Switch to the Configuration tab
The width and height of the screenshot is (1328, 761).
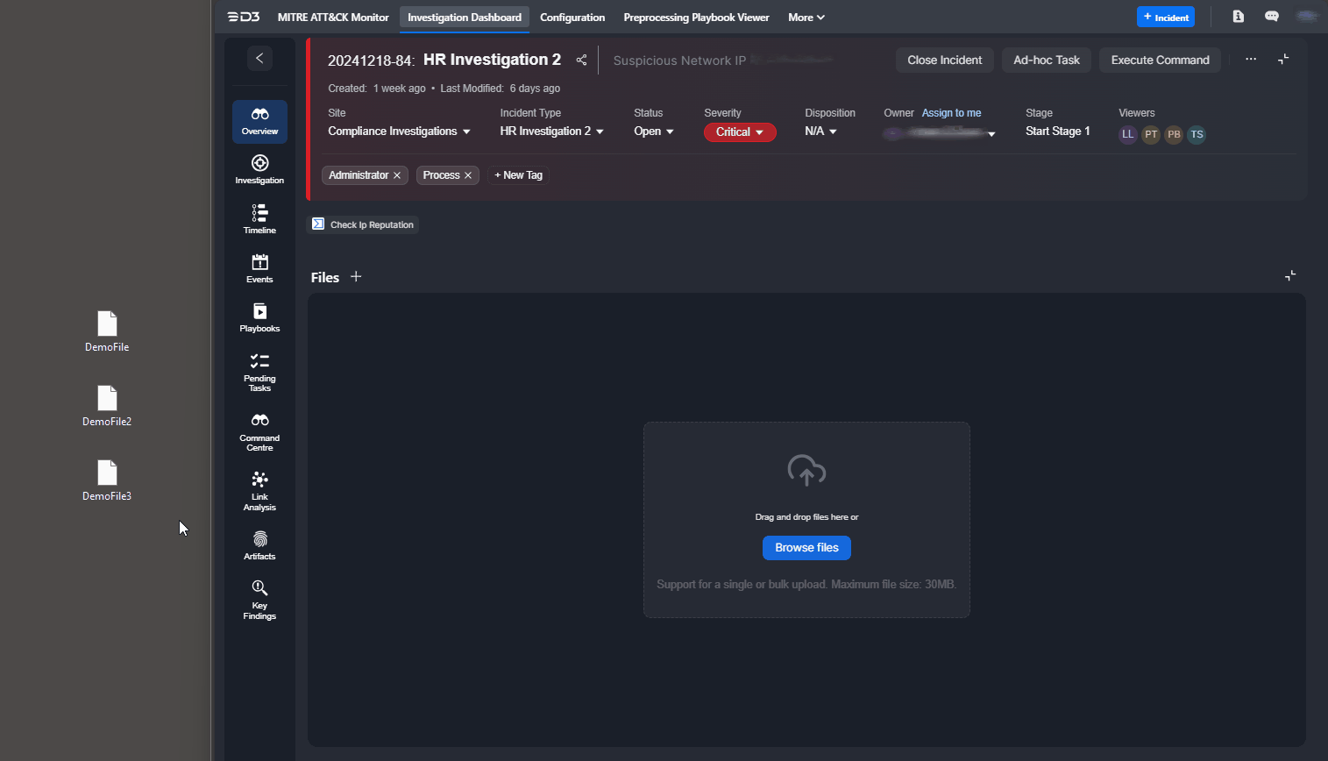572,17
